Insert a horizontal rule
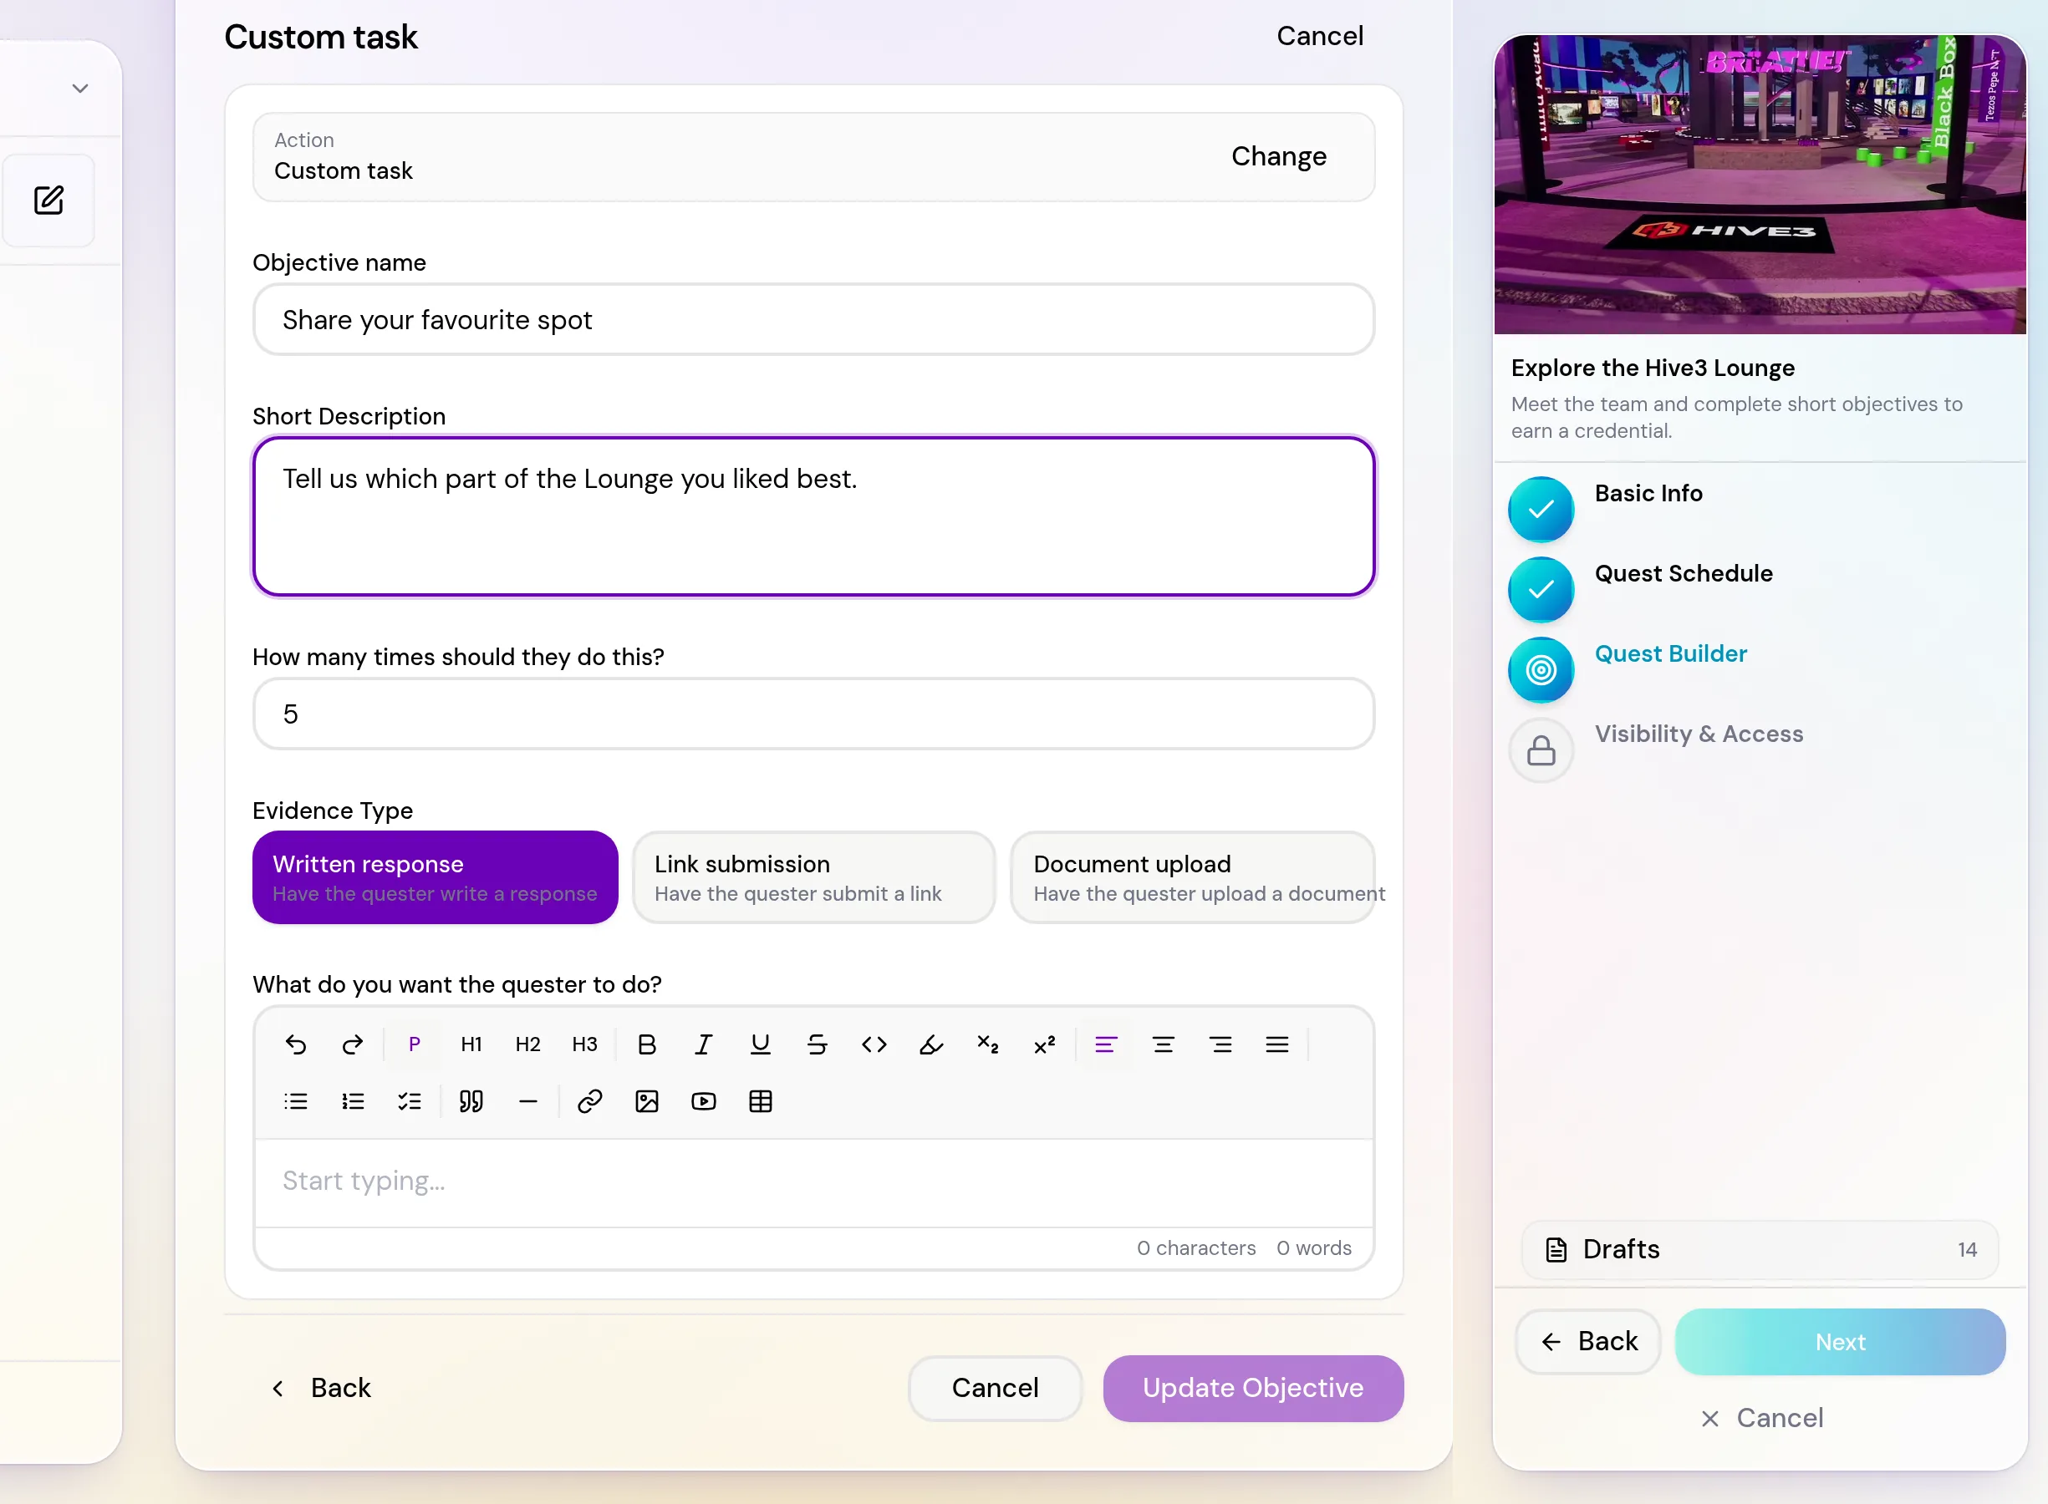Viewport: 2048px width, 1504px height. pyautogui.click(x=528, y=1101)
